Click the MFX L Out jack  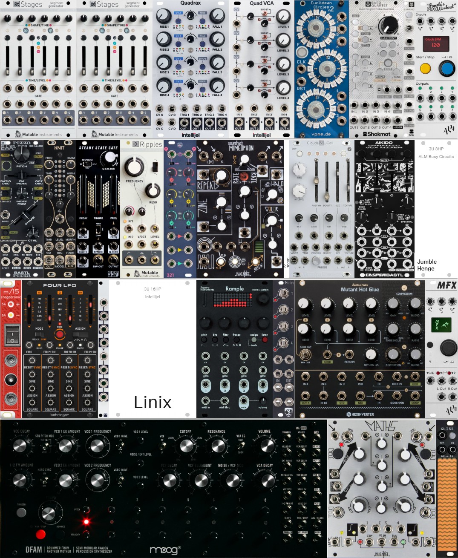tap(441, 397)
